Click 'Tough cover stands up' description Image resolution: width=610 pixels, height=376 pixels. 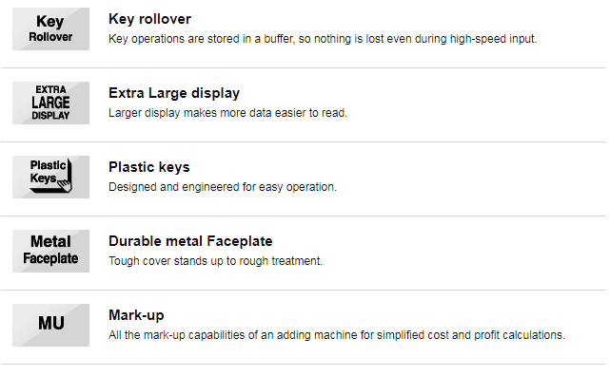(x=215, y=261)
